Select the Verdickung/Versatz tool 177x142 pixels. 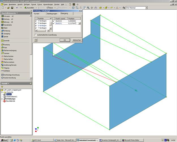[9, 65]
